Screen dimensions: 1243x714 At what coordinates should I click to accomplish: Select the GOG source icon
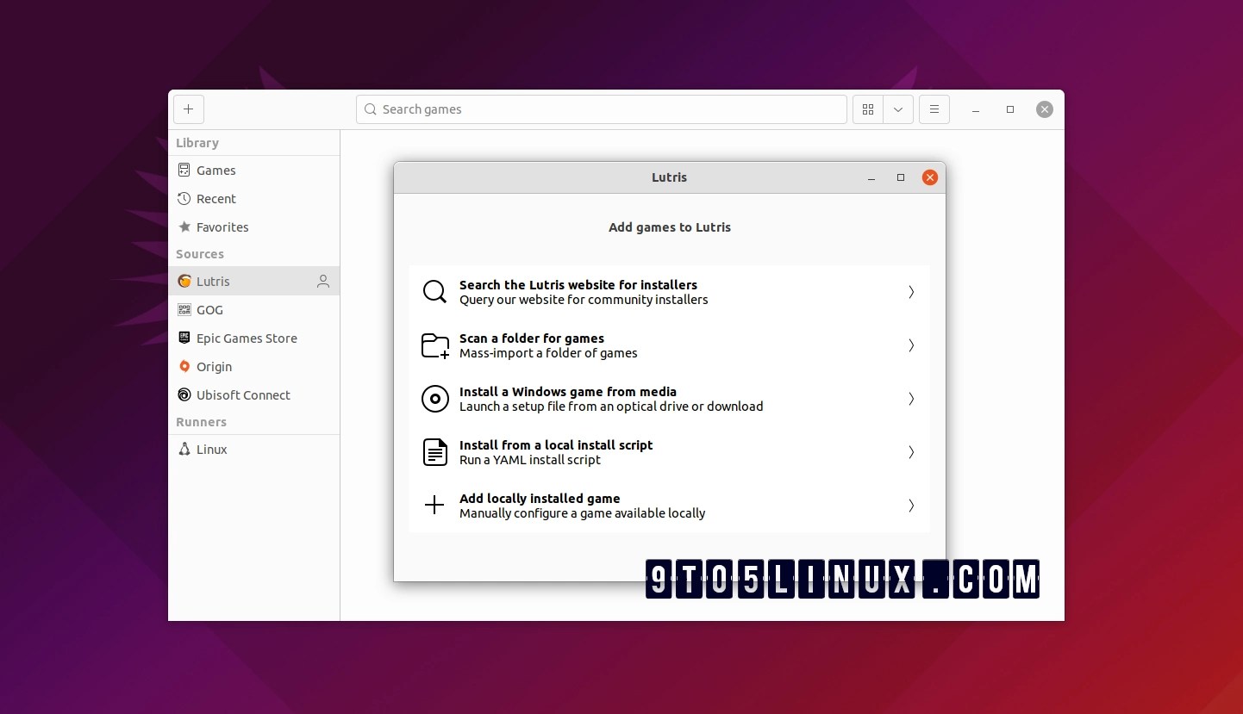184,309
